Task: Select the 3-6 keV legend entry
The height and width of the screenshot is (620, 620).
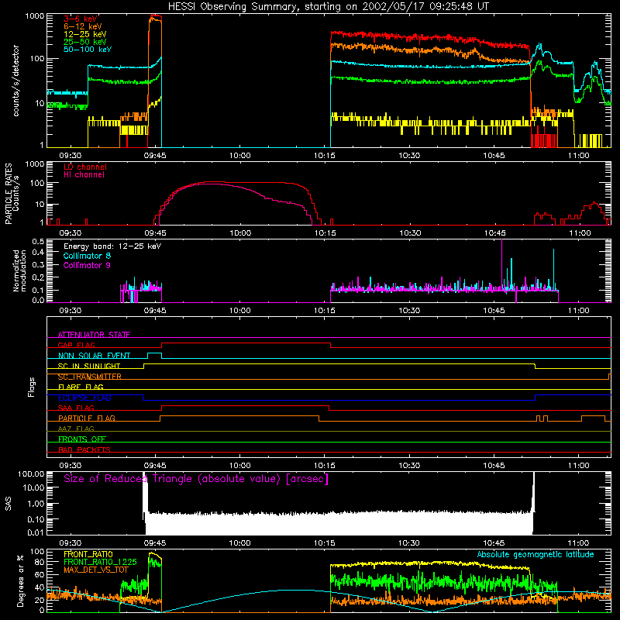Action: [x=81, y=19]
